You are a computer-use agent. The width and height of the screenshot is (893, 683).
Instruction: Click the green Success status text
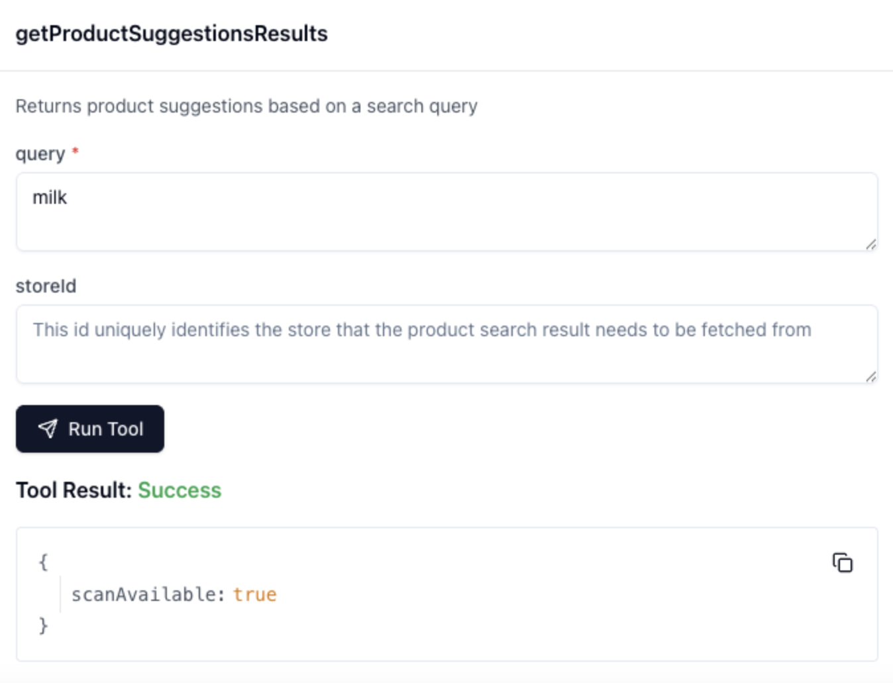pos(180,490)
